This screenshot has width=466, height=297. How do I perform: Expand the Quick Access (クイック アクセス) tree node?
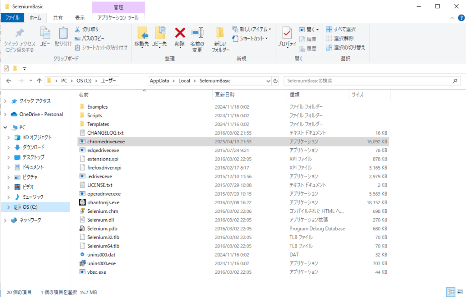coord(5,101)
